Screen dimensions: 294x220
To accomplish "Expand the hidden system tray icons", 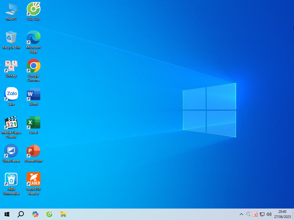I will coord(241,214).
